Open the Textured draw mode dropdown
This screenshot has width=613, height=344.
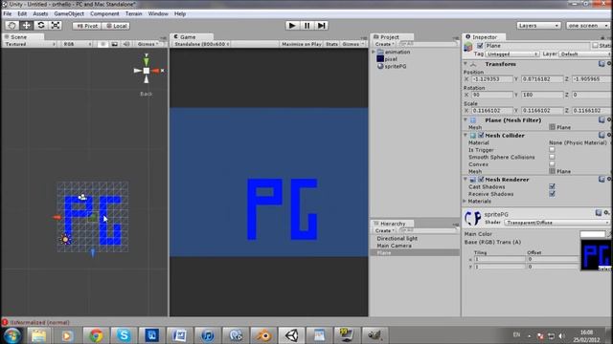tap(30, 44)
